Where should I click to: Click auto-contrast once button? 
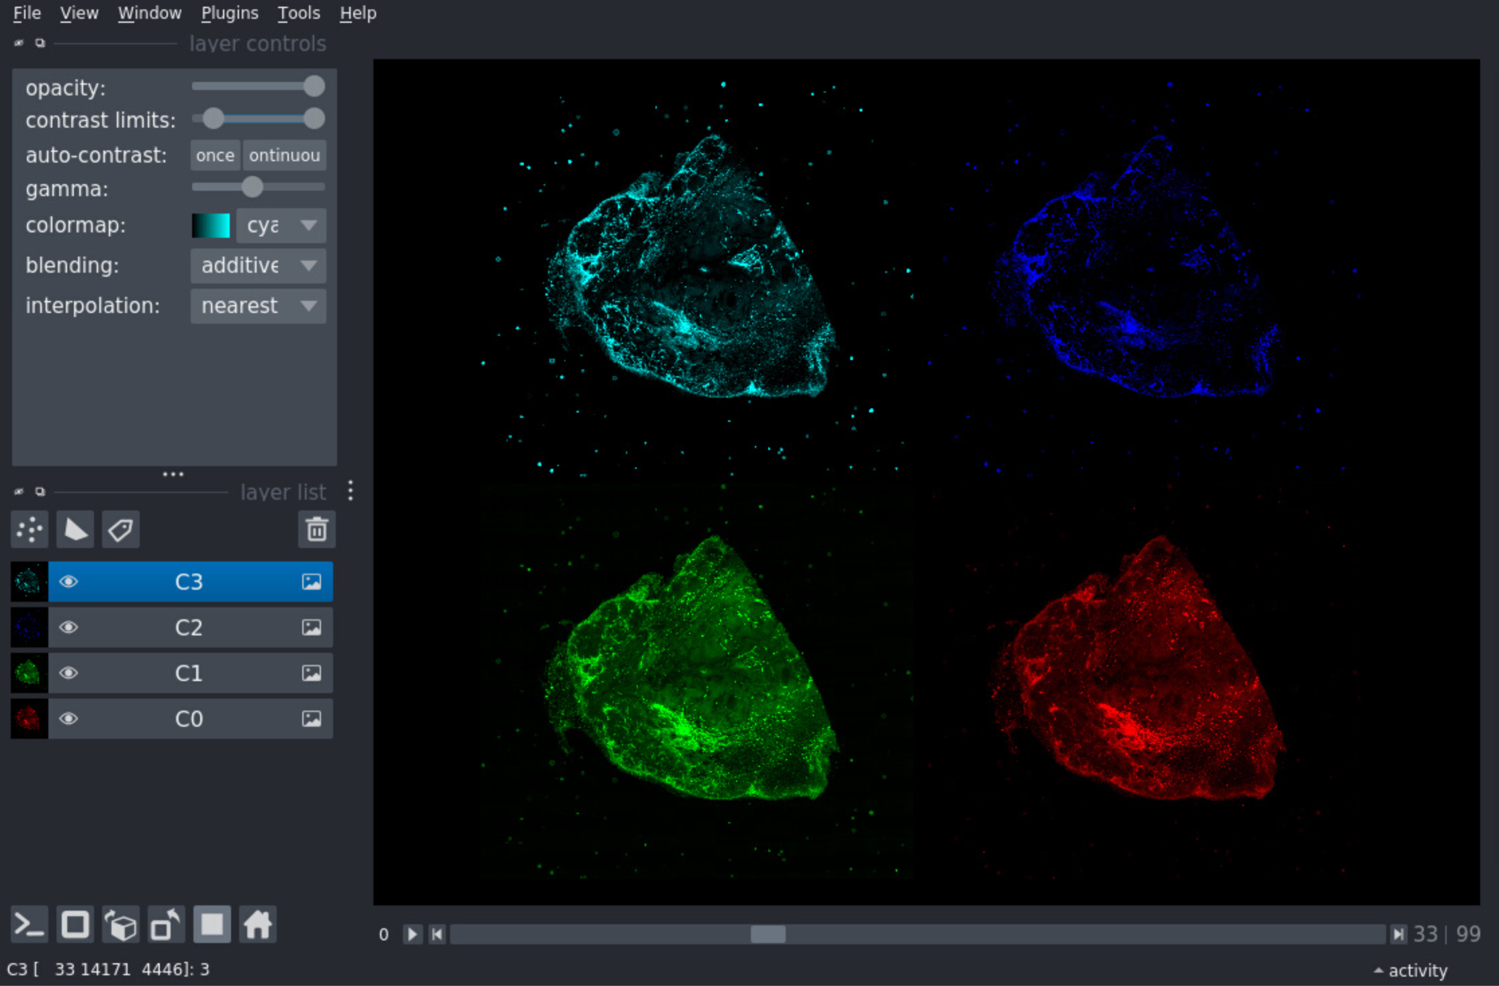(215, 155)
